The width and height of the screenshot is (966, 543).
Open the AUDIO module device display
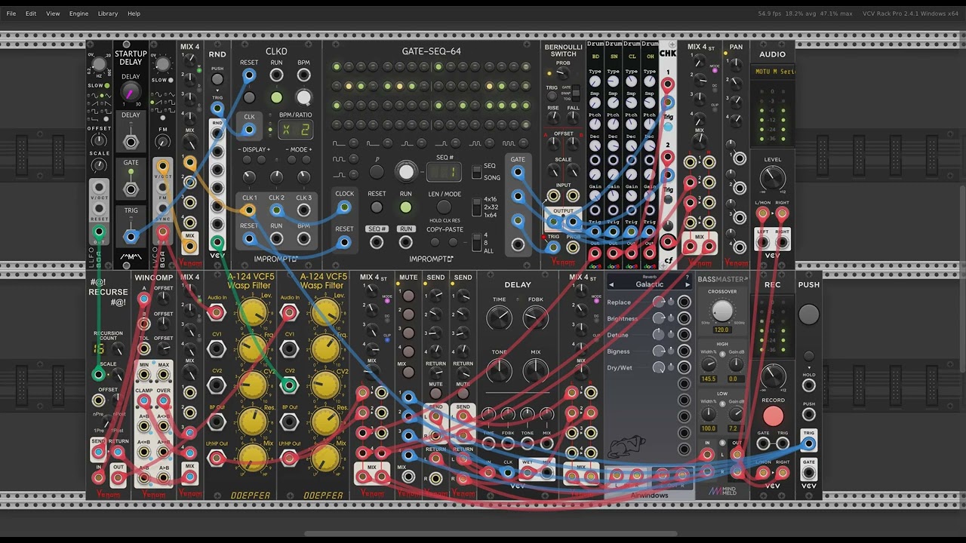(x=772, y=72)
